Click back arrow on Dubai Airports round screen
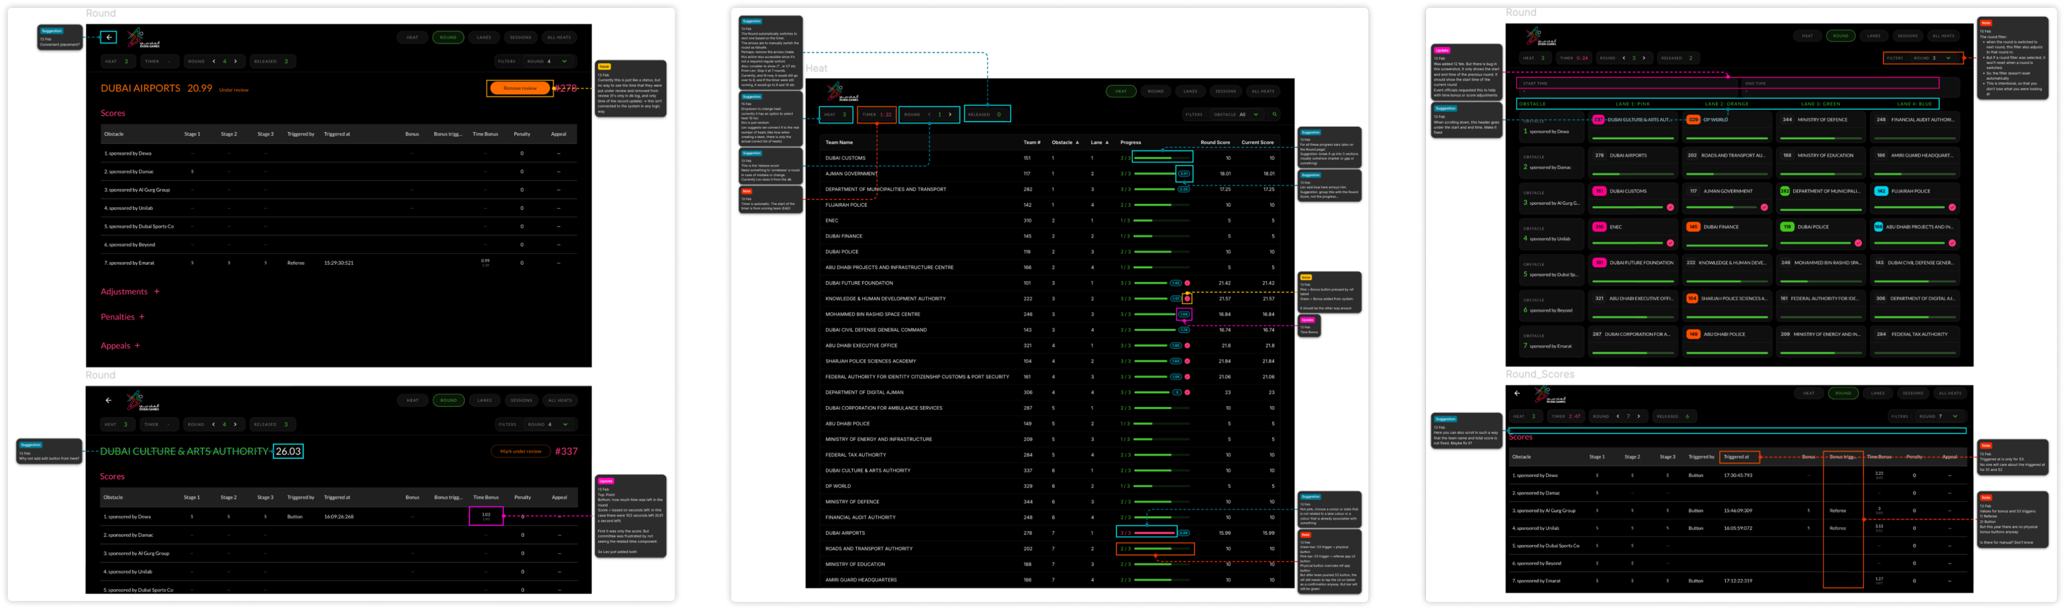Viewport: 2065px width, 610px height. tap(109, 37)
